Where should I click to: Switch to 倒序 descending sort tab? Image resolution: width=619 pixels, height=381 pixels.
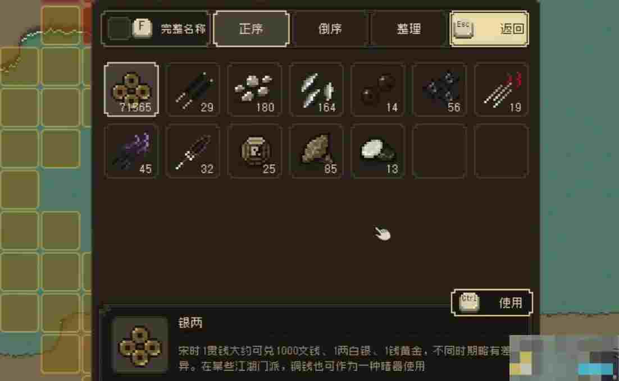330,29
